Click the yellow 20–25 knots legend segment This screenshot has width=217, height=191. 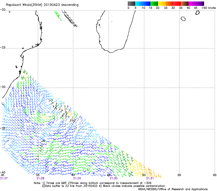pos(162,4)
